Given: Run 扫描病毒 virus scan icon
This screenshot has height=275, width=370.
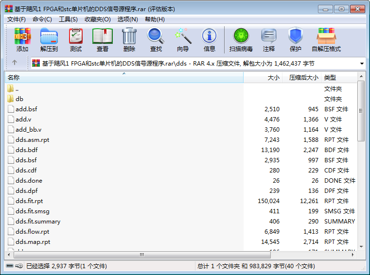Looking at the screenshot, I should pyautogui.click(x=241, y=40).
